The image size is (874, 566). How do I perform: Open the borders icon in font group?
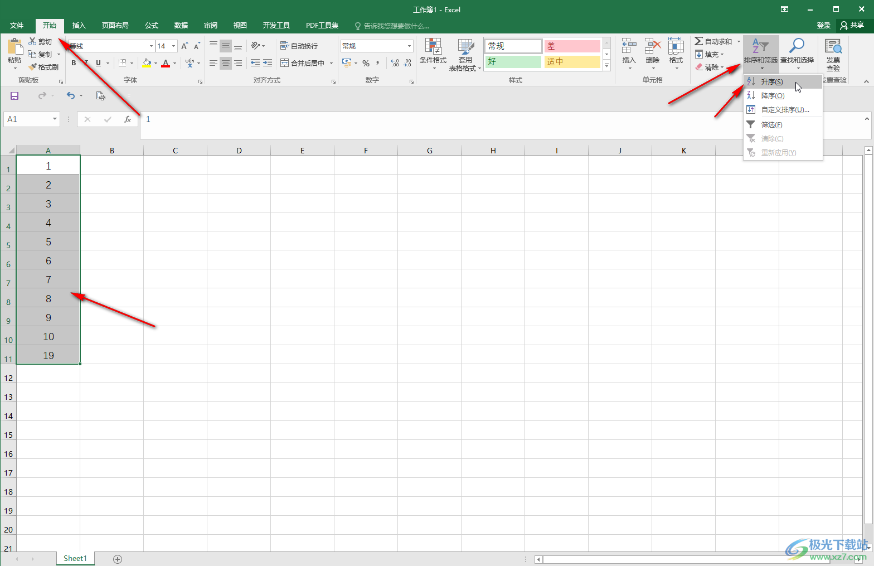coord(123,63)
